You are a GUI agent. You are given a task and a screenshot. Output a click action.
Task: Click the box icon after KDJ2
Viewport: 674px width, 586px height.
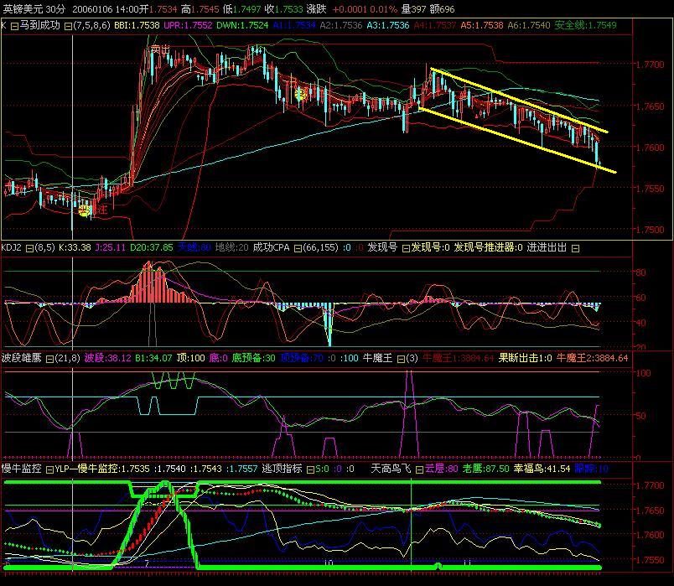coord(29,248)
